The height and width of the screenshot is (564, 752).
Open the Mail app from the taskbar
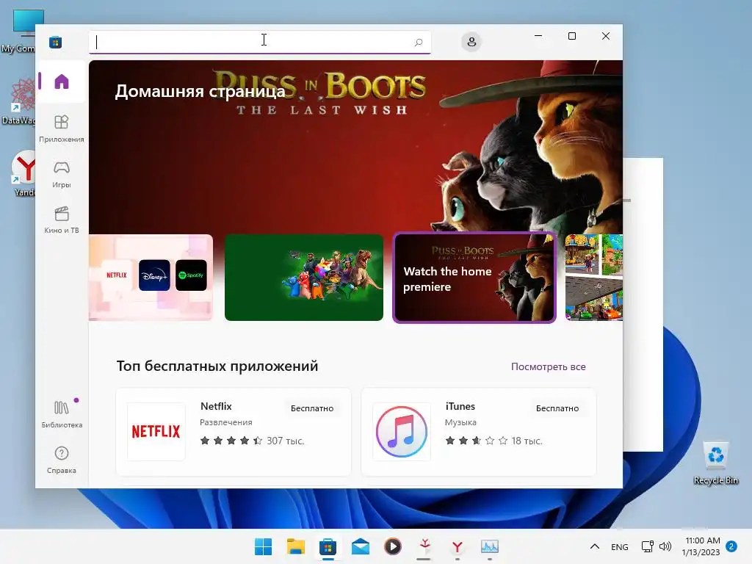(x=360, y=546)
